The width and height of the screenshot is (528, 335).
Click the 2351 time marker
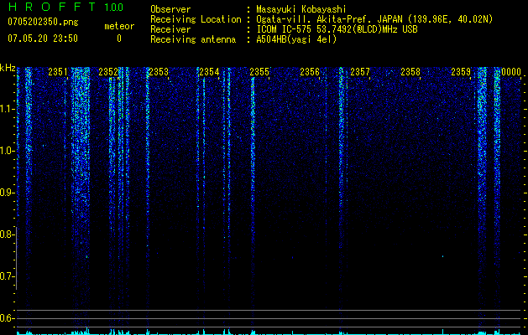(58, 72)
